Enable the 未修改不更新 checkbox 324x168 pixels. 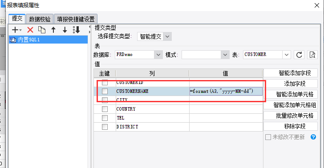[268, 137]
